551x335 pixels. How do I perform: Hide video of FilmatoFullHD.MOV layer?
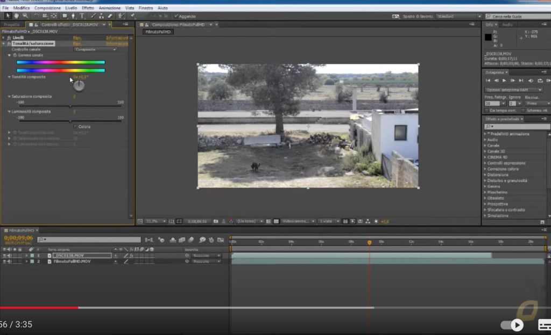point(4,261)
